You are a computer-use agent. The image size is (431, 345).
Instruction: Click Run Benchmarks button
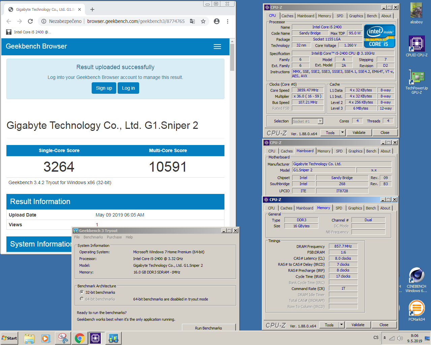pos(208,328)
